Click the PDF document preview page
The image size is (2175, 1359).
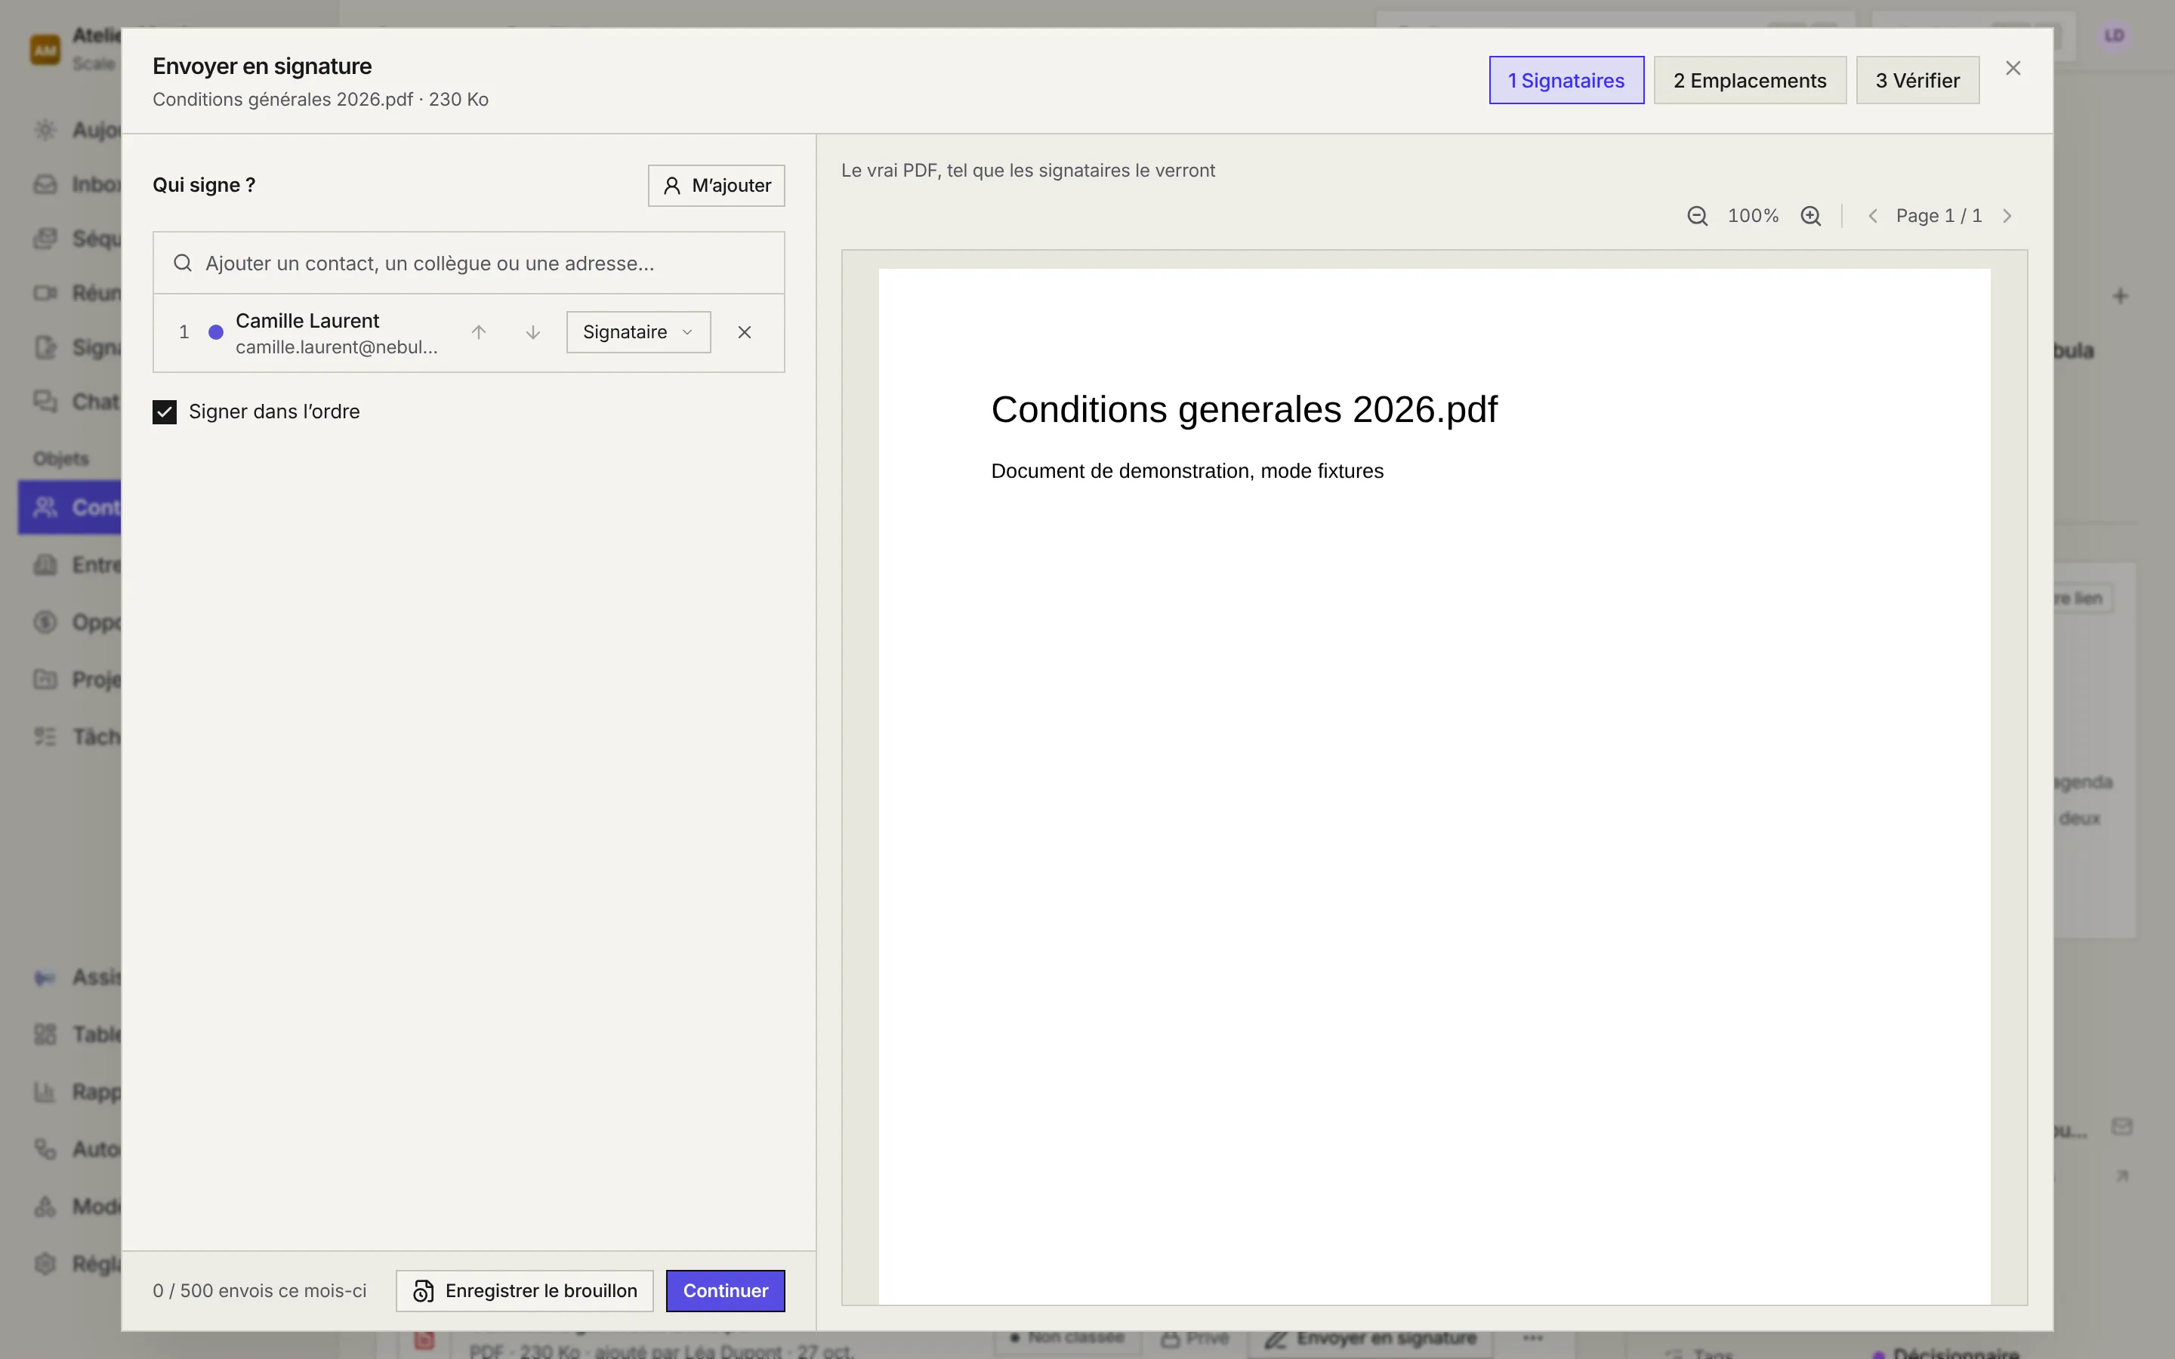pos(1434,787)
